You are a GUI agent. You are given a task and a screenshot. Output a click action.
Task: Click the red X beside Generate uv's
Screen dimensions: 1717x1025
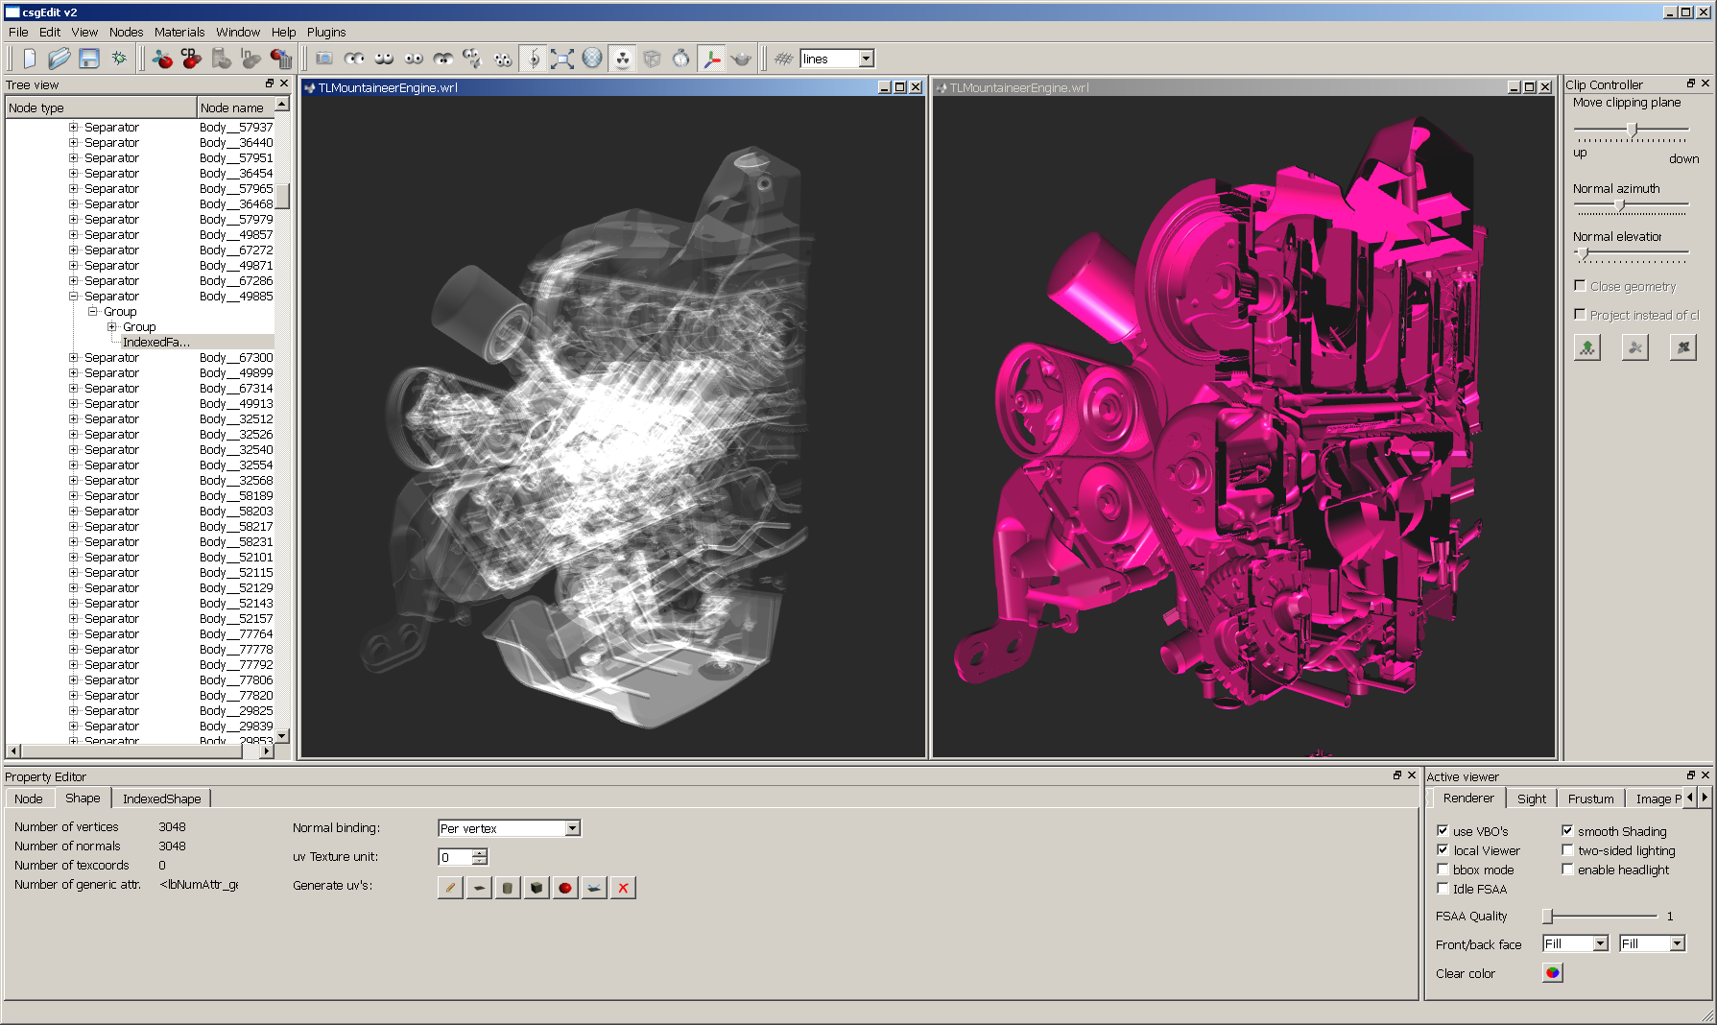click(623, 888)
